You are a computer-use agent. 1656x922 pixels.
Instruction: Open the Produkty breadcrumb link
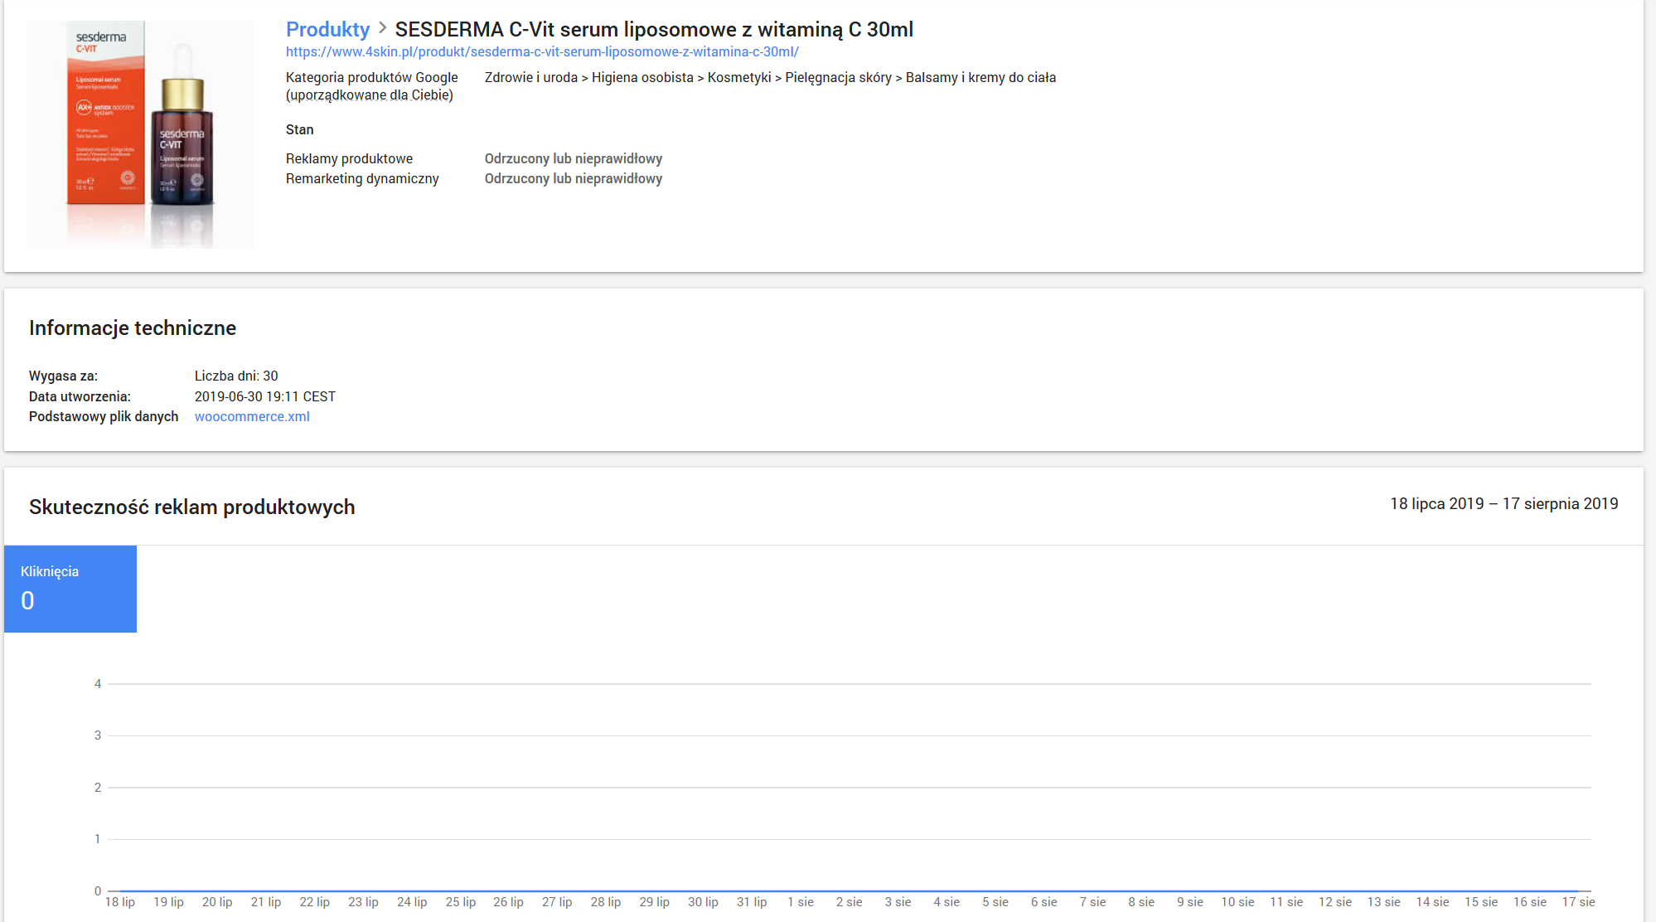[327, 29]
